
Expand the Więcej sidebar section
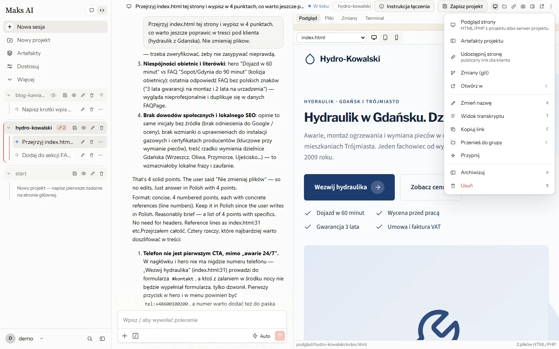point(56,79)
